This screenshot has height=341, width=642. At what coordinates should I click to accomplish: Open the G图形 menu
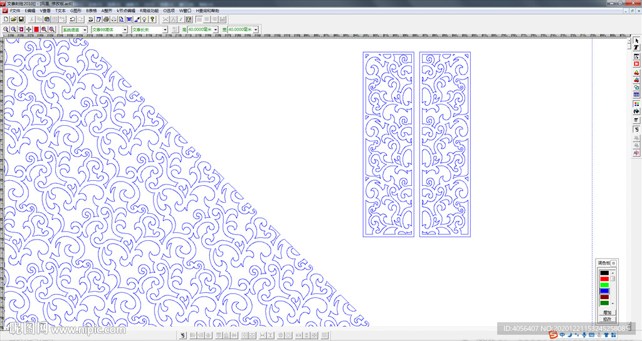click(x=76, y=11)
